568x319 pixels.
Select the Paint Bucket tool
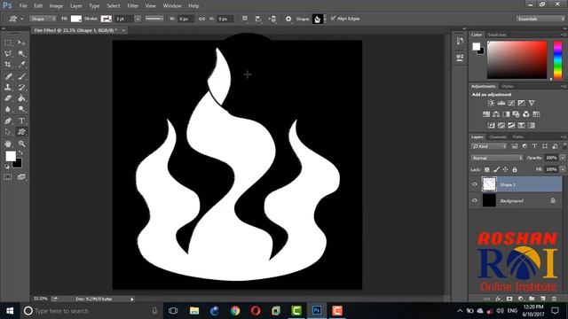21,98
